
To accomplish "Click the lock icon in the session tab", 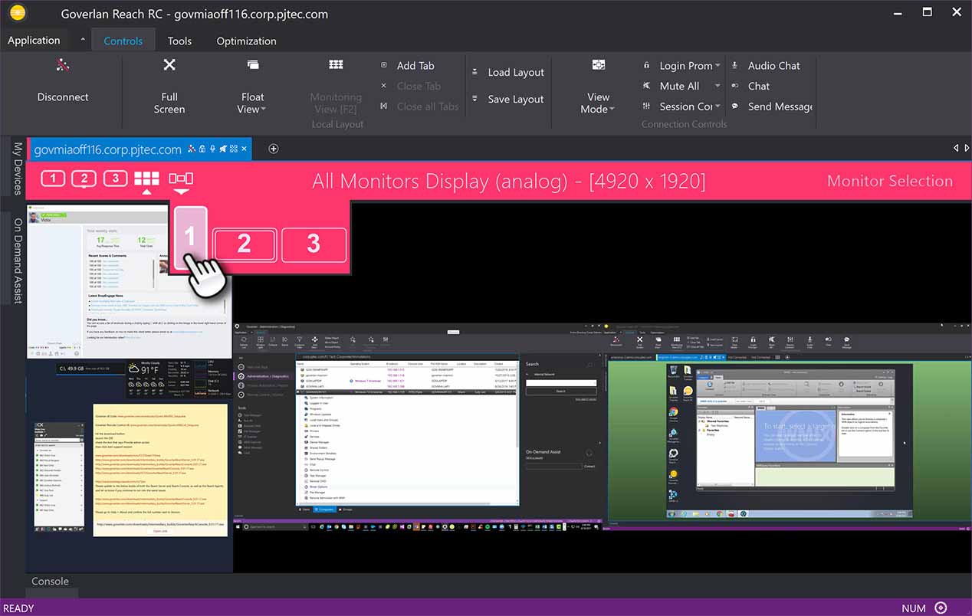I will click(202, 149).
